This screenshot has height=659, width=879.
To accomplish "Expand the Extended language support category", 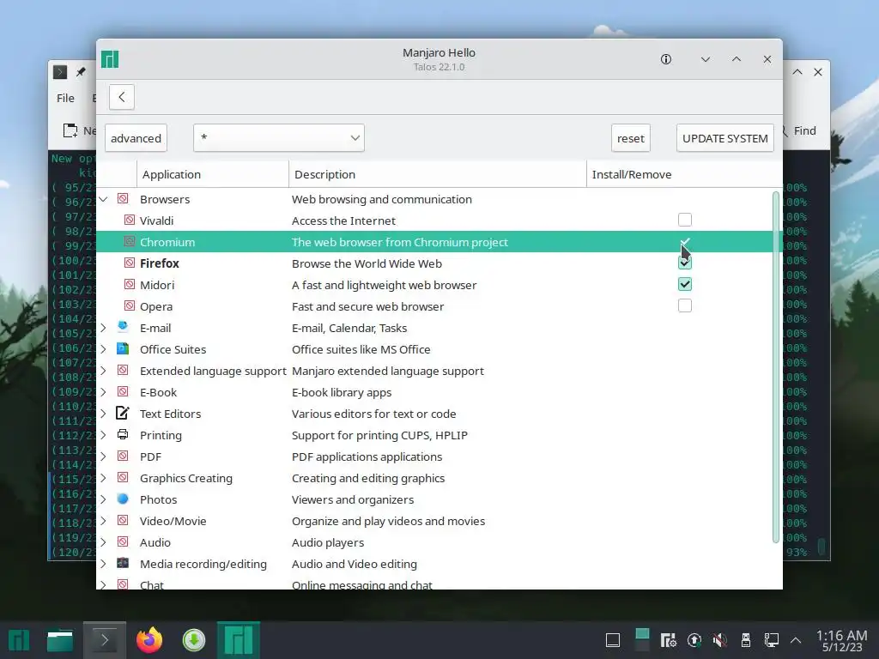I will 104,371.
